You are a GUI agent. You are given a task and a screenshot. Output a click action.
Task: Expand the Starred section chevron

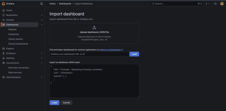[42, 20]
